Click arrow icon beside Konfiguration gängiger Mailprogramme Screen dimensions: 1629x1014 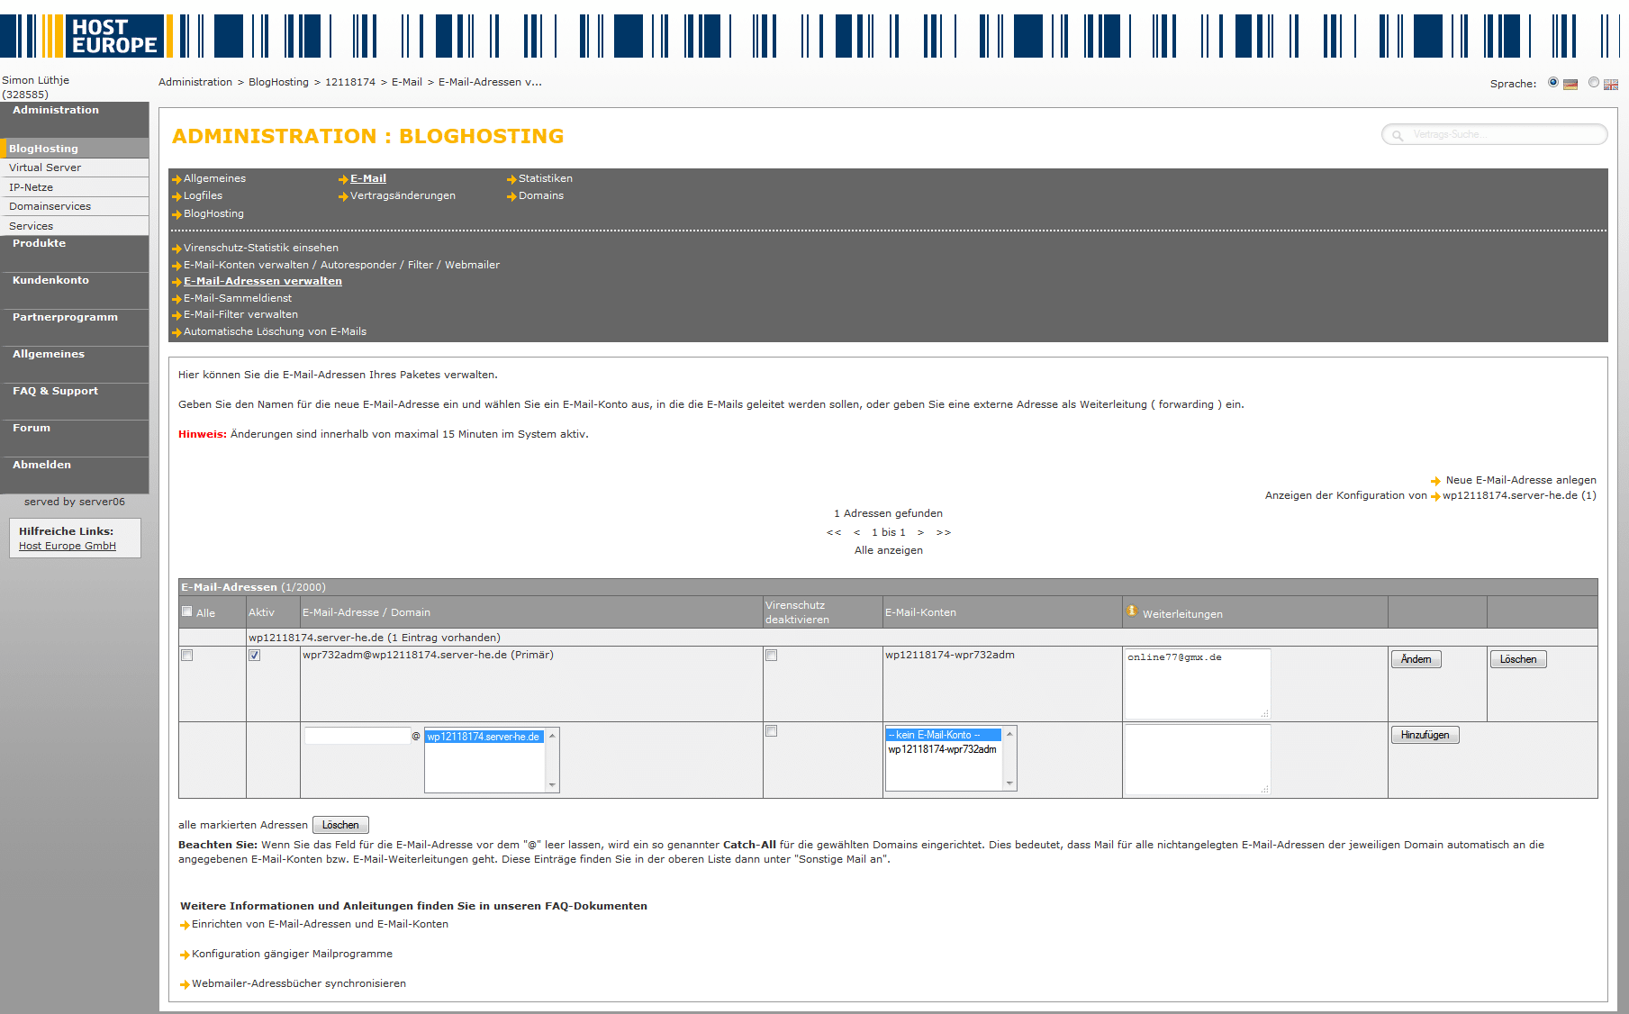185,955
